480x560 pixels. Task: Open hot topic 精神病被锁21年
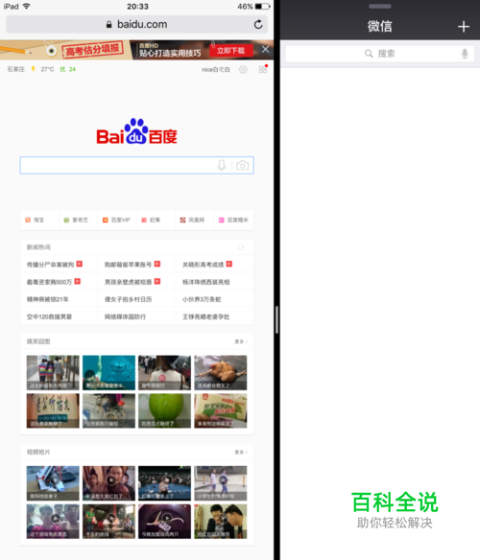click(x=48, y=299)
